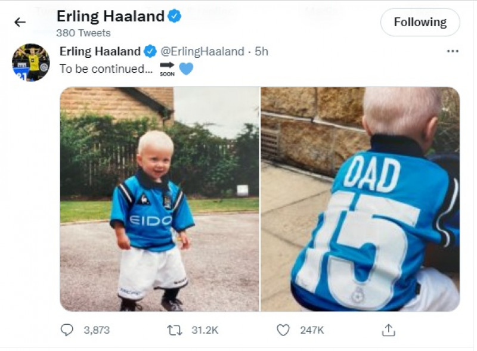The height and width of the screenshot is (351, 477).
Task: Click the back arrow in the header
Action: pos(20,22)
